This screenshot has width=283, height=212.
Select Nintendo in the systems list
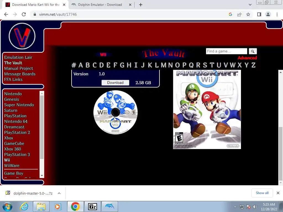point(13,94)
